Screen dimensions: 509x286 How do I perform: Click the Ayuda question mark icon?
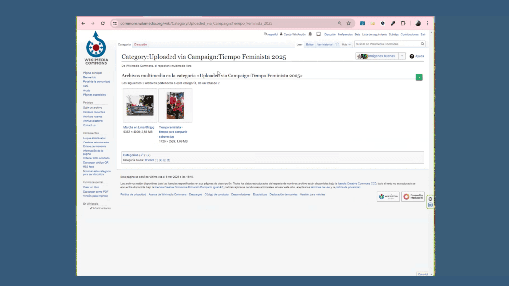coord(412,56)
